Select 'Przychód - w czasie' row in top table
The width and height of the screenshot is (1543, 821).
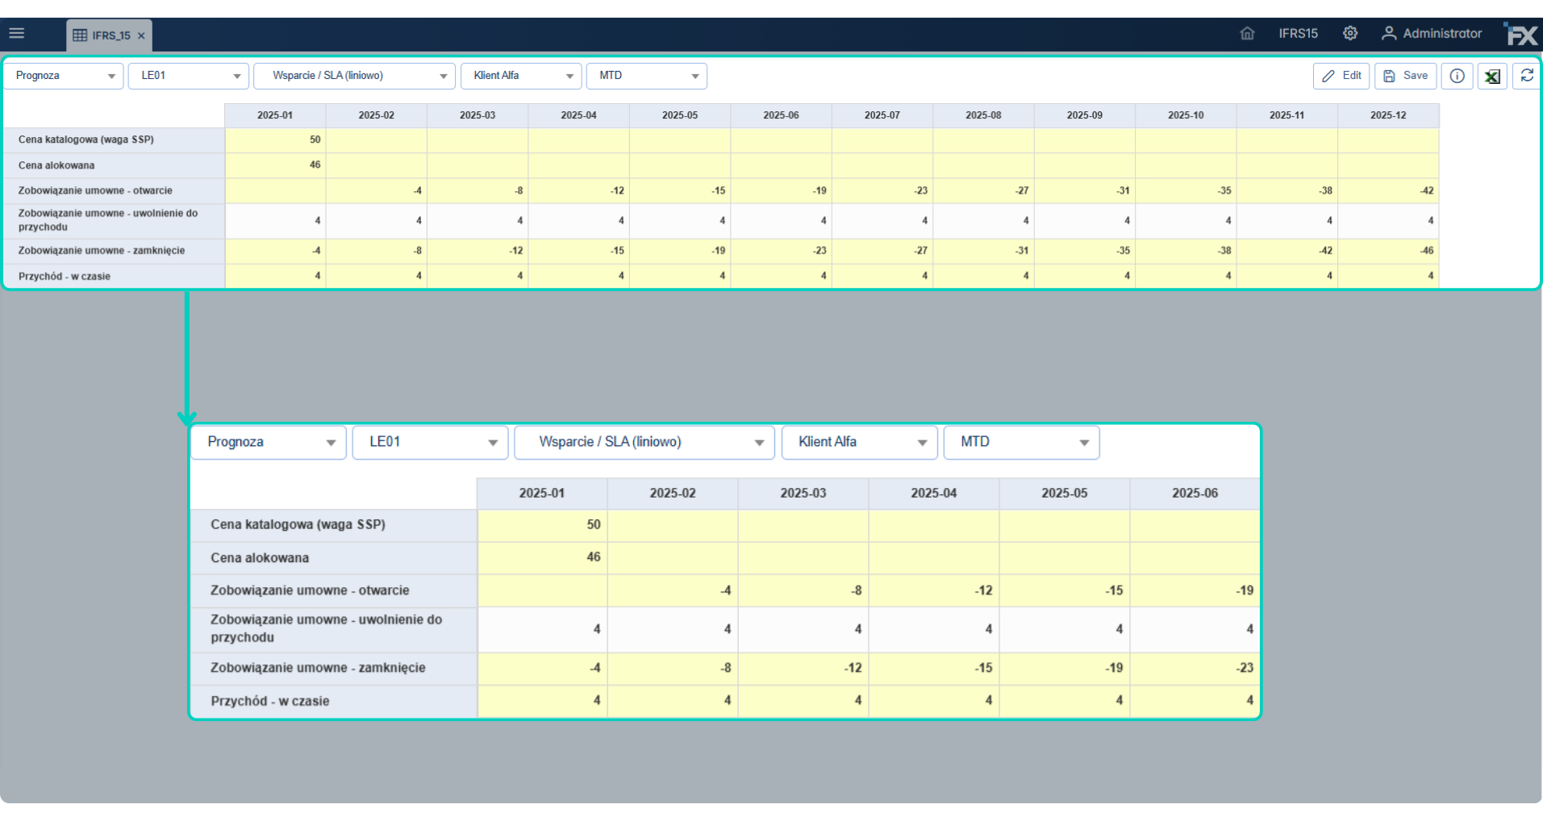114,276
